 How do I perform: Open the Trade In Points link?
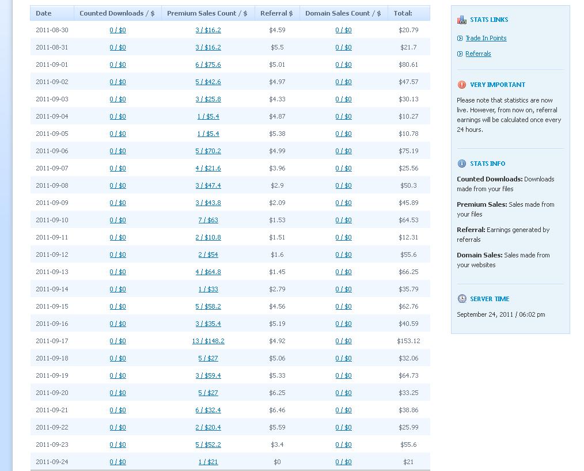point(486,38)
